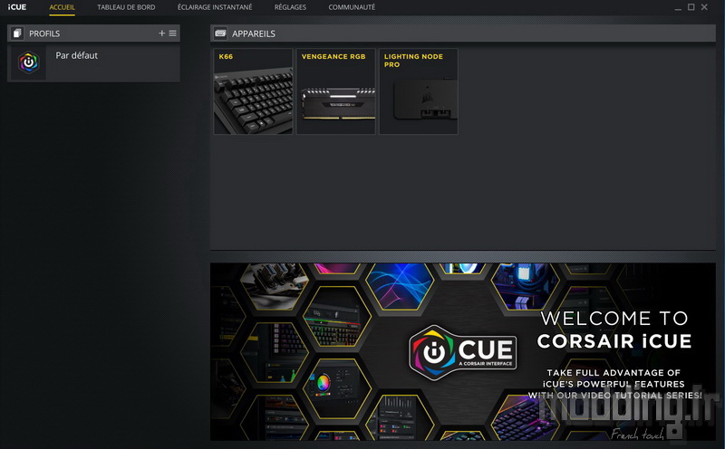Open the profiles hamburger menu
The height and width of the screenshot is (449, 725).
pyautogui.click(x=172, y=33)
